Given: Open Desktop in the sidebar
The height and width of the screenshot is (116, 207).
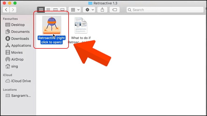Looking at the screenshot, I should pos(18,25).
